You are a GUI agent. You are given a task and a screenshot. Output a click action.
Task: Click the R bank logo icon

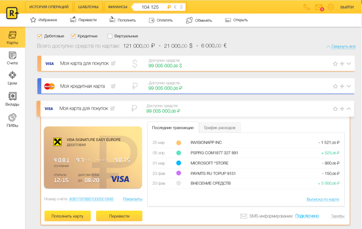point(12,14)
